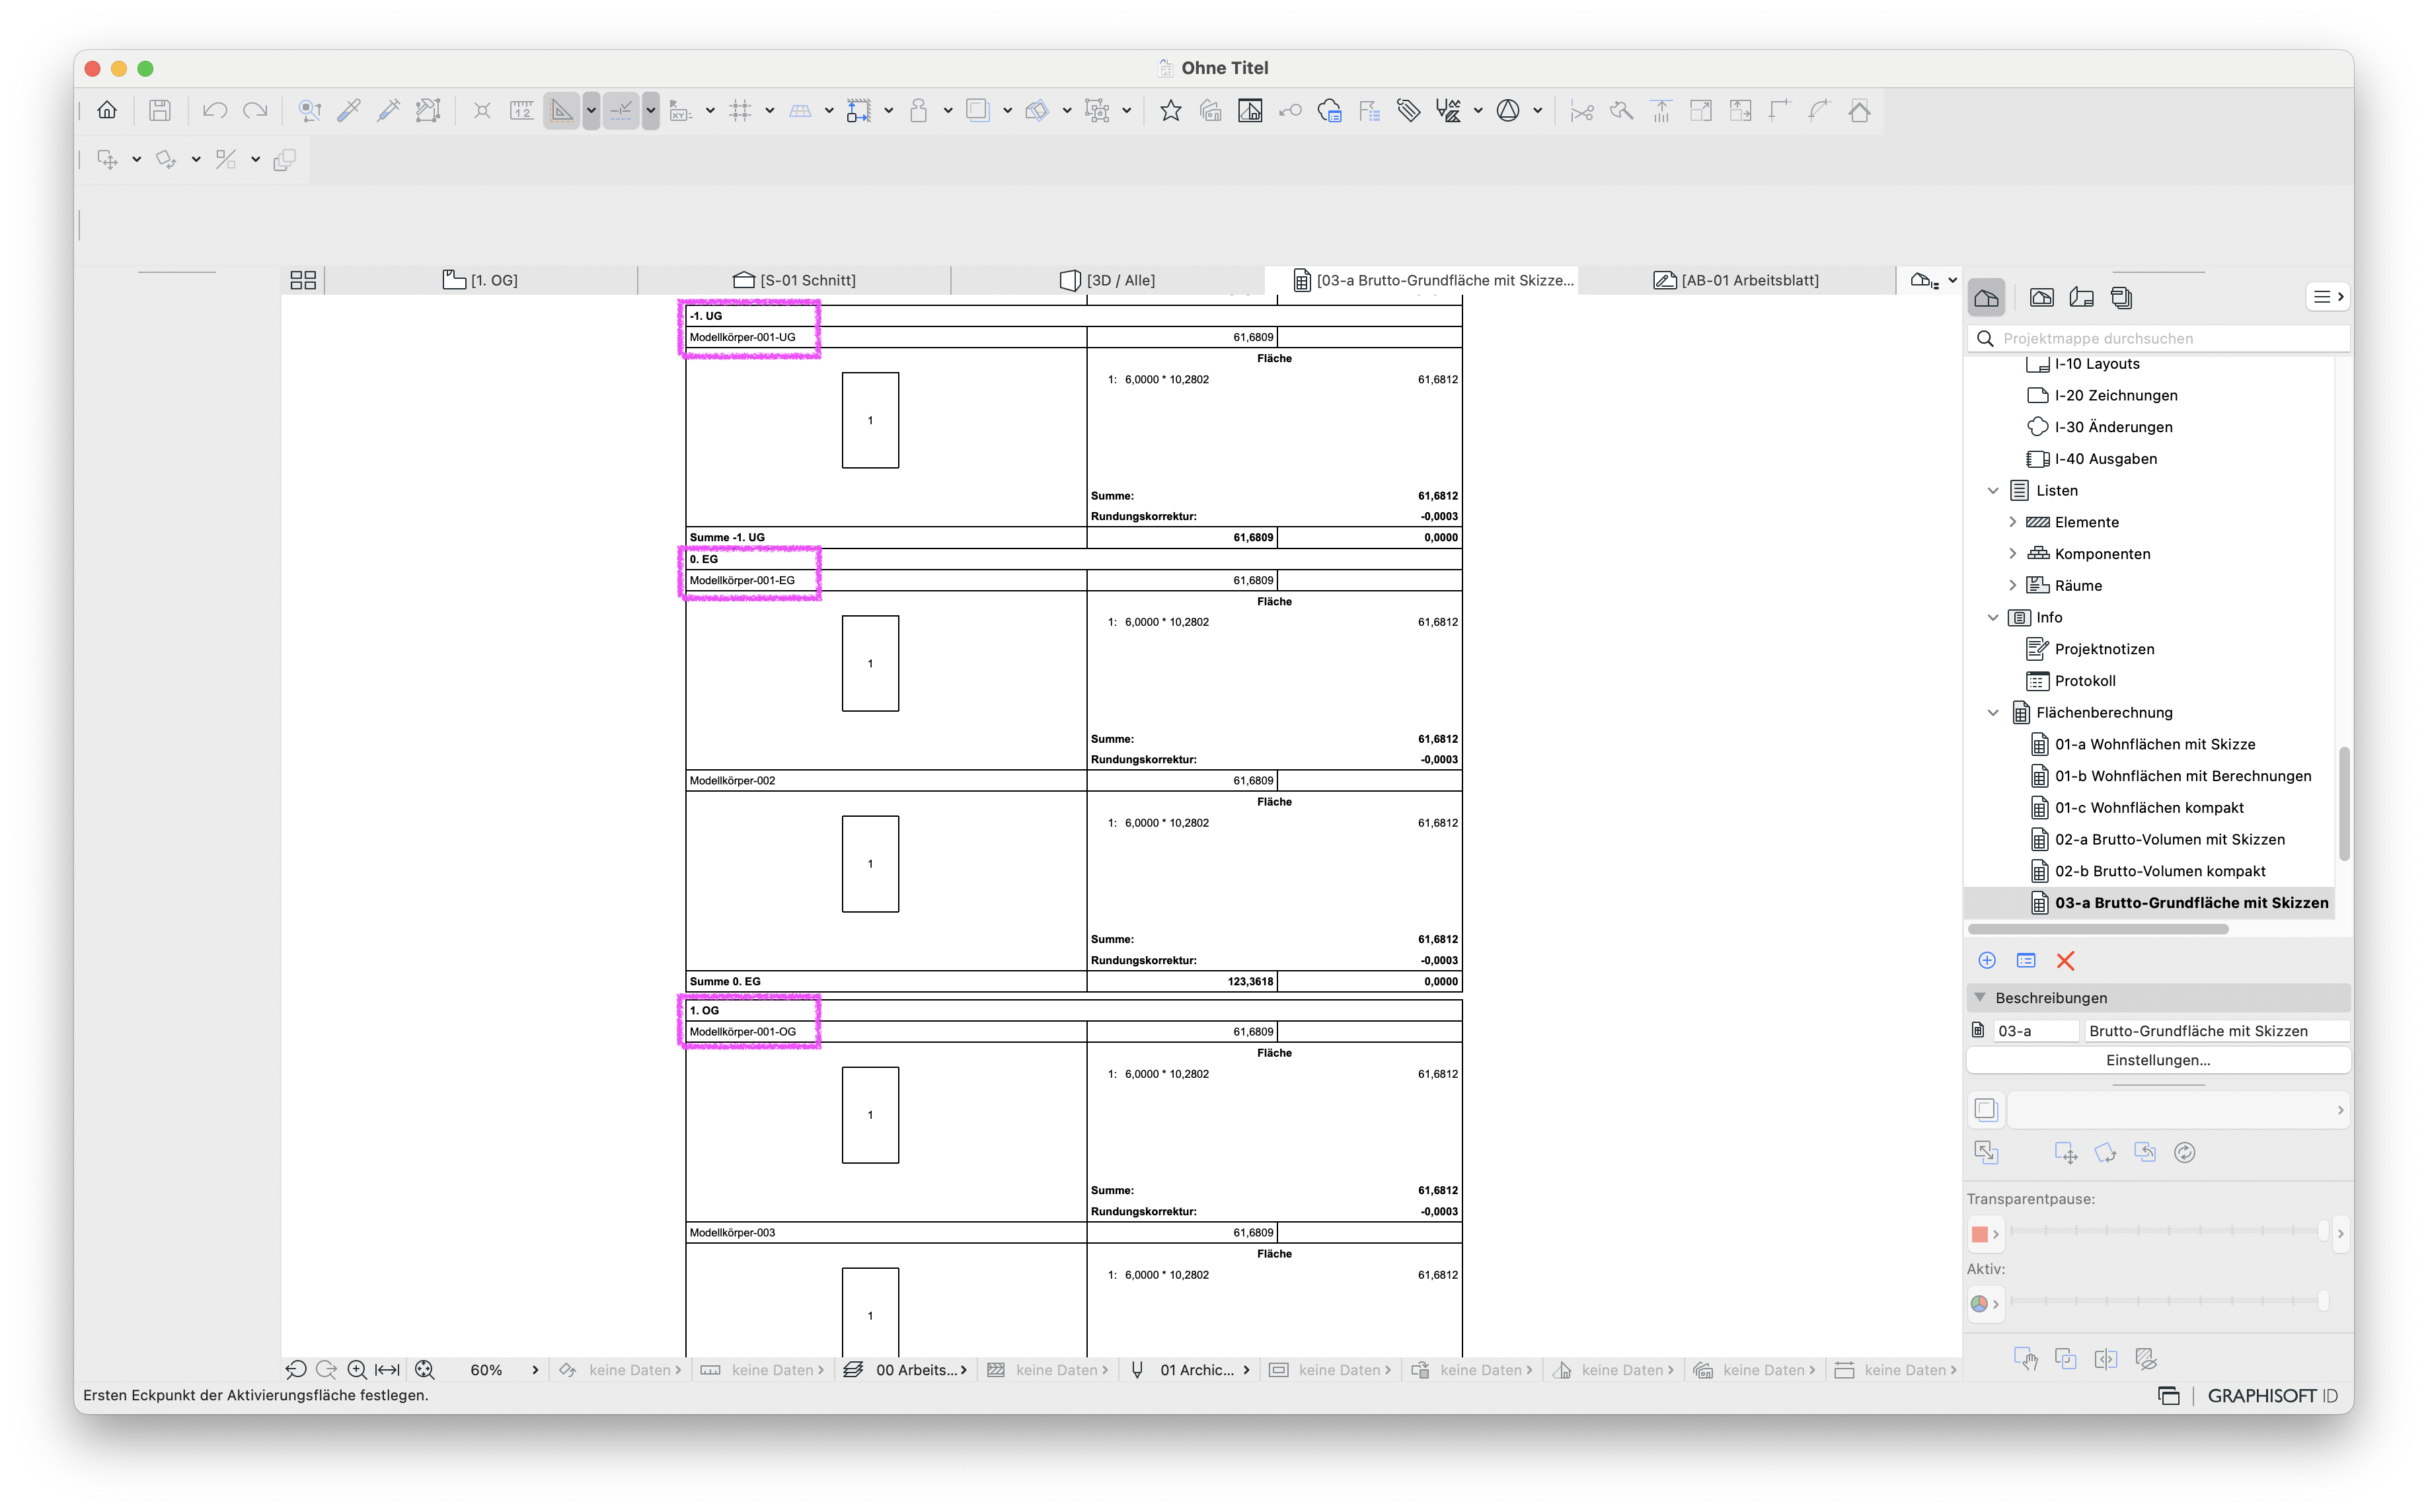Click the tab overview grid icon
Screen dimensions: 2428x1512
[x=303, y=280]
